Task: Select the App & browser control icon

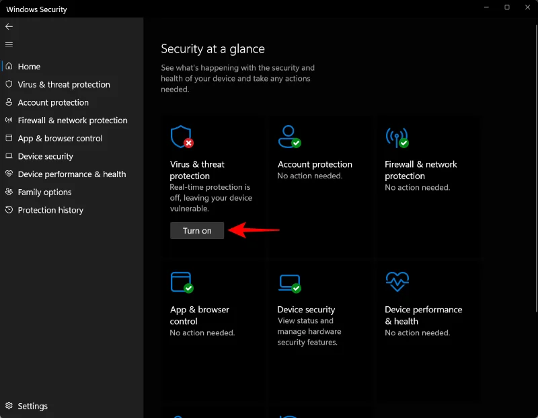Action: pos(183,283)
